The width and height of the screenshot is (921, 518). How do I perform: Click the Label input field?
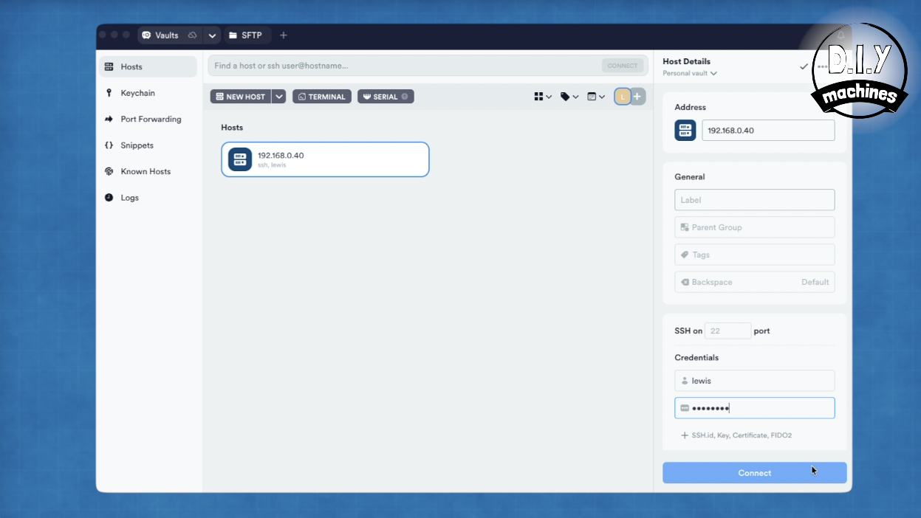755,200
